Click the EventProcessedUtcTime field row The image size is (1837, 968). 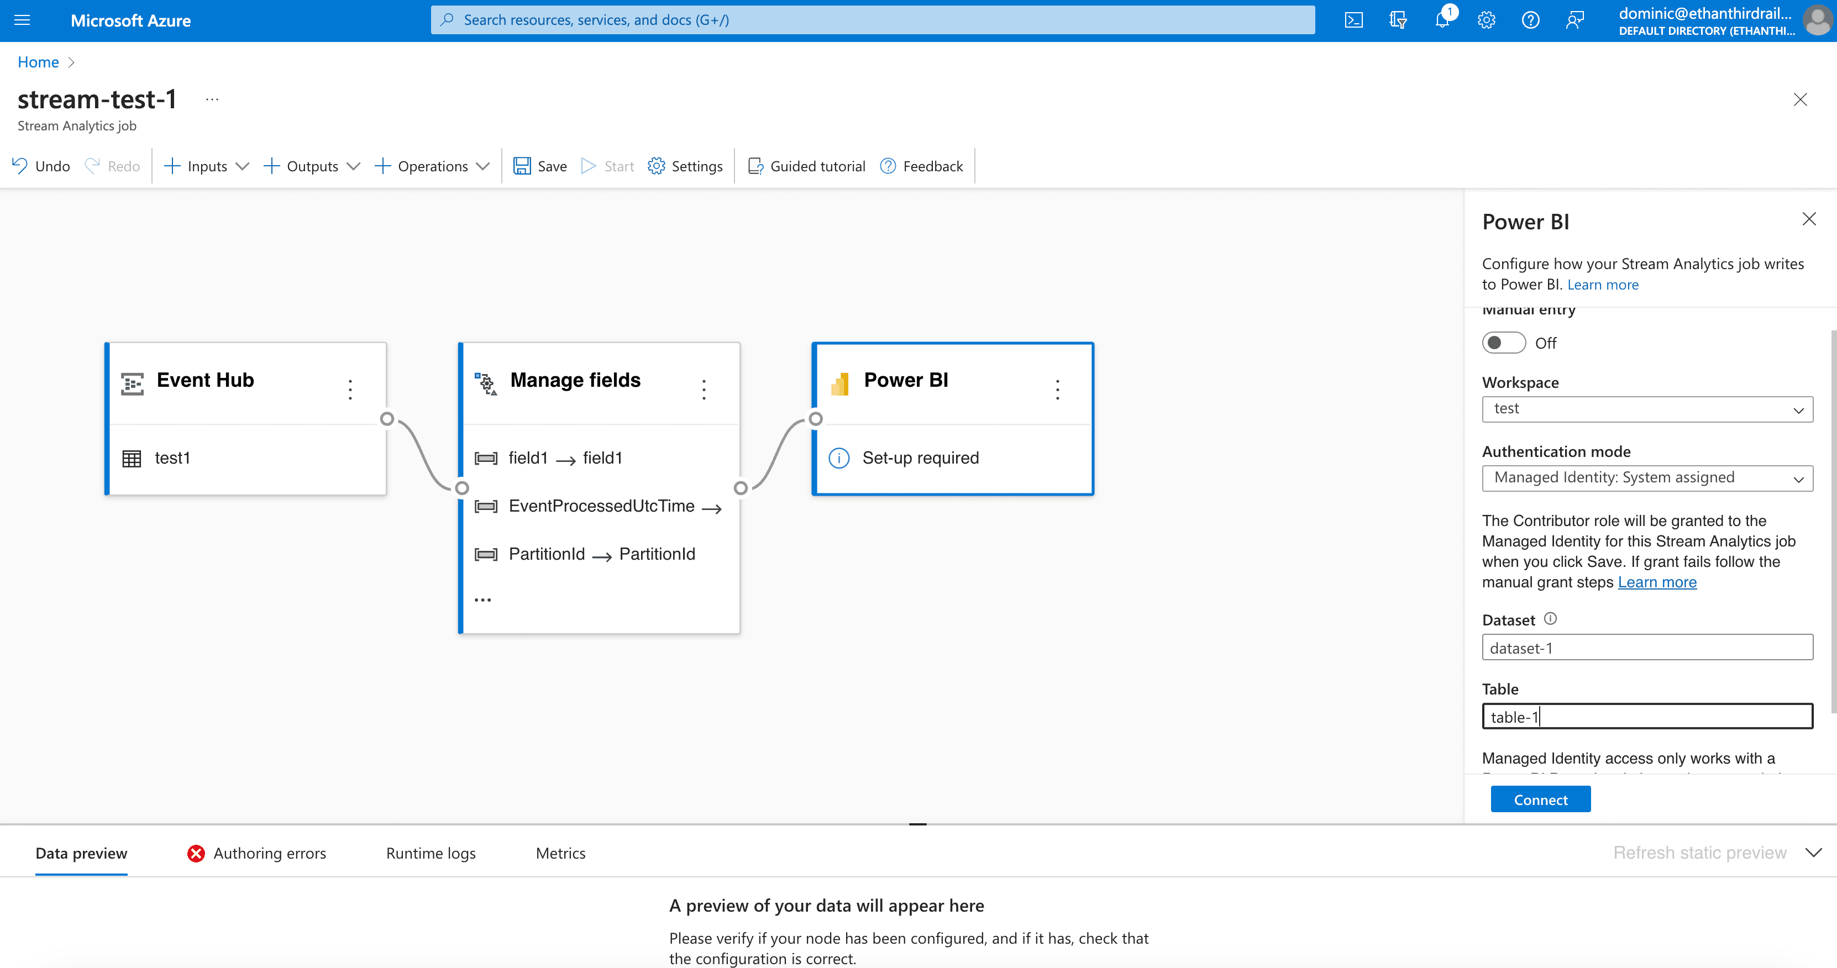point(599,507)
